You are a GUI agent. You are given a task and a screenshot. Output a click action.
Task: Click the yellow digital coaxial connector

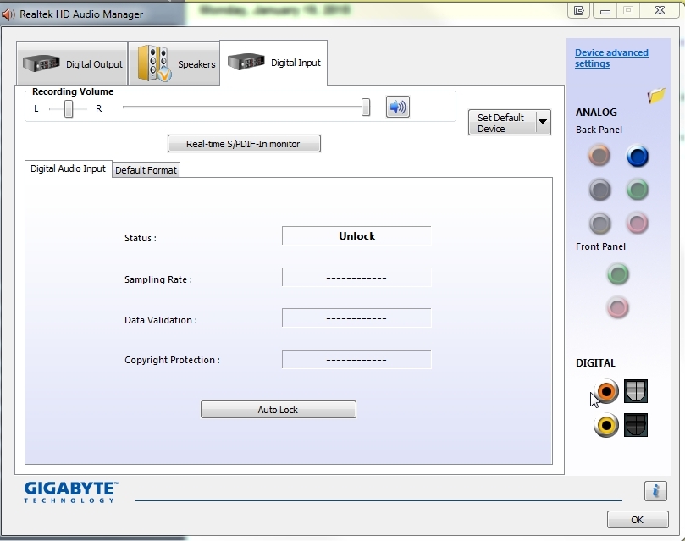pos(606,425)
